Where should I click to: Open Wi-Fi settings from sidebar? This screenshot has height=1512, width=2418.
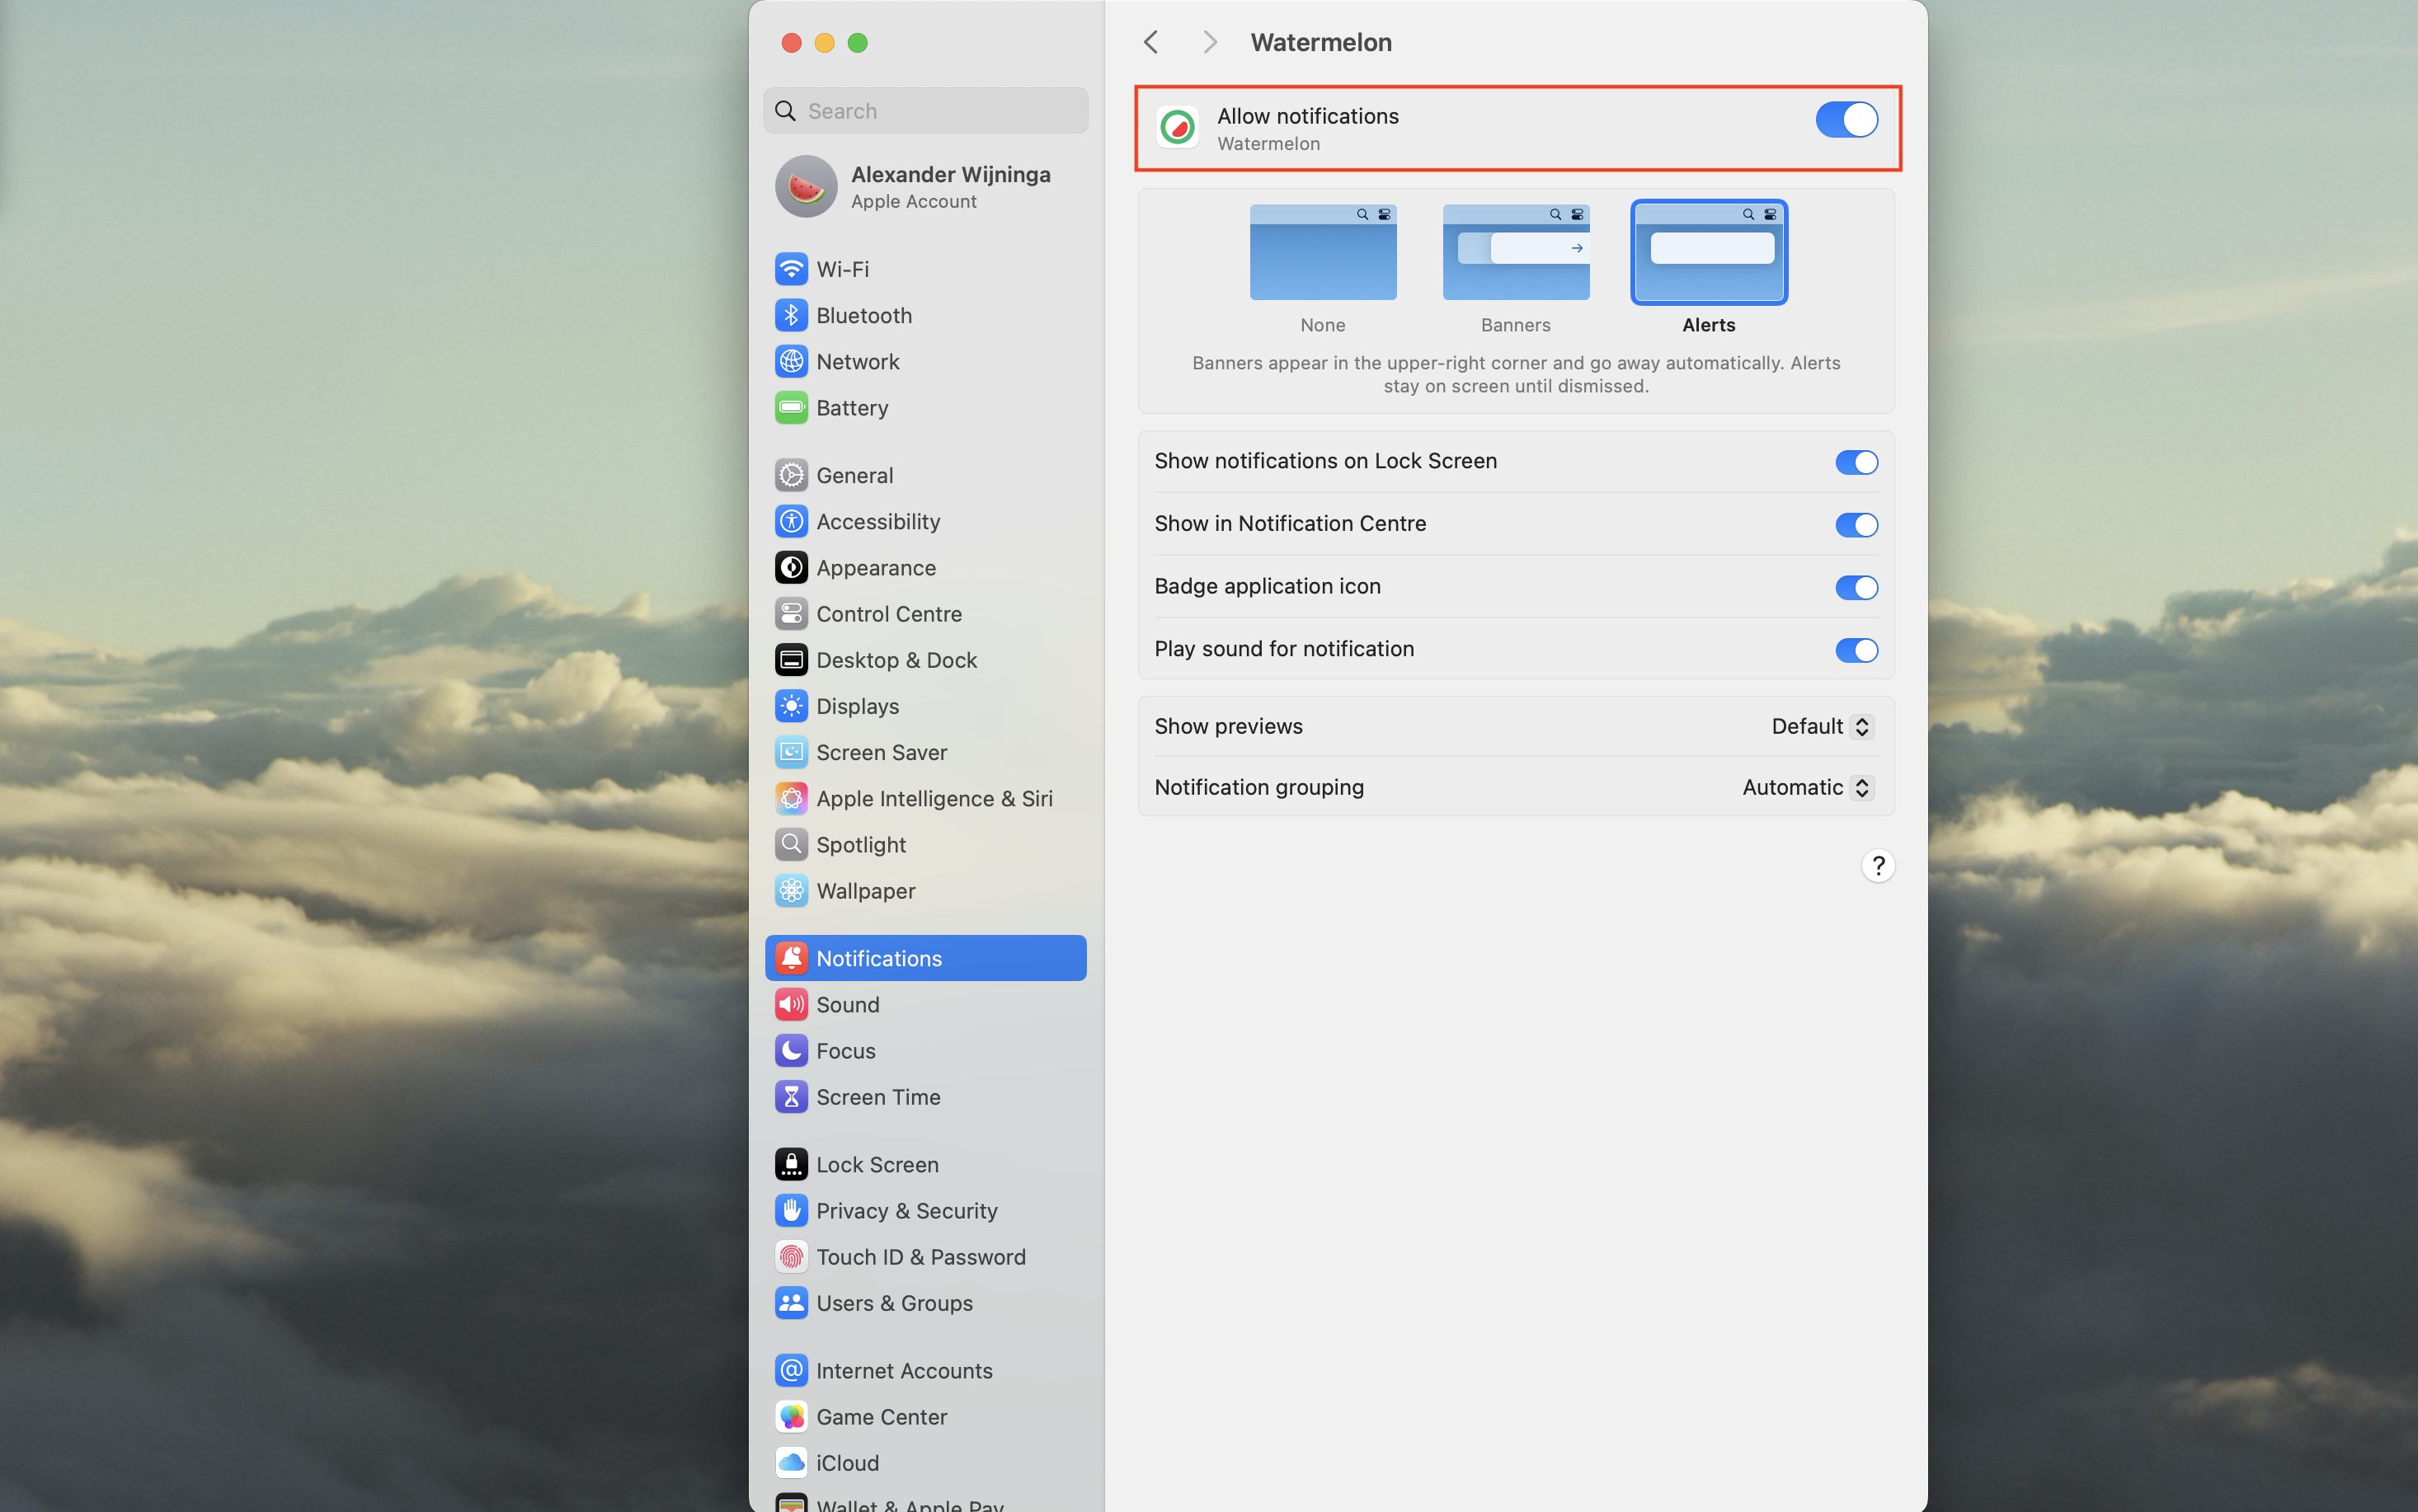click(x=840, y=268)
